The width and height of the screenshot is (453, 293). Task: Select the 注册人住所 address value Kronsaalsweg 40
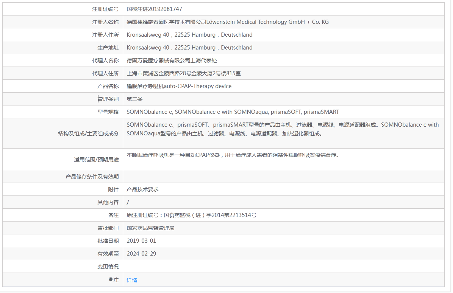click(x=189, y=35)
